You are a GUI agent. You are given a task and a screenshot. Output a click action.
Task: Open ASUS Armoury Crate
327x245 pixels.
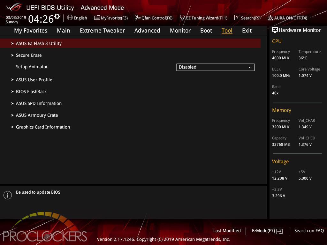tap(37, 115)
